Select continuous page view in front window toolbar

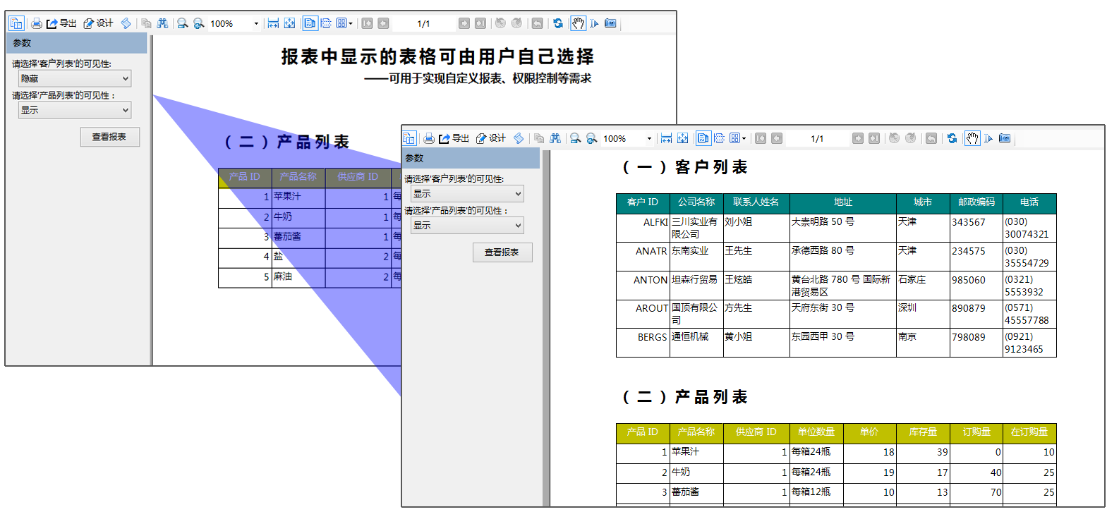pyautogui.click(x=720, y=138)
